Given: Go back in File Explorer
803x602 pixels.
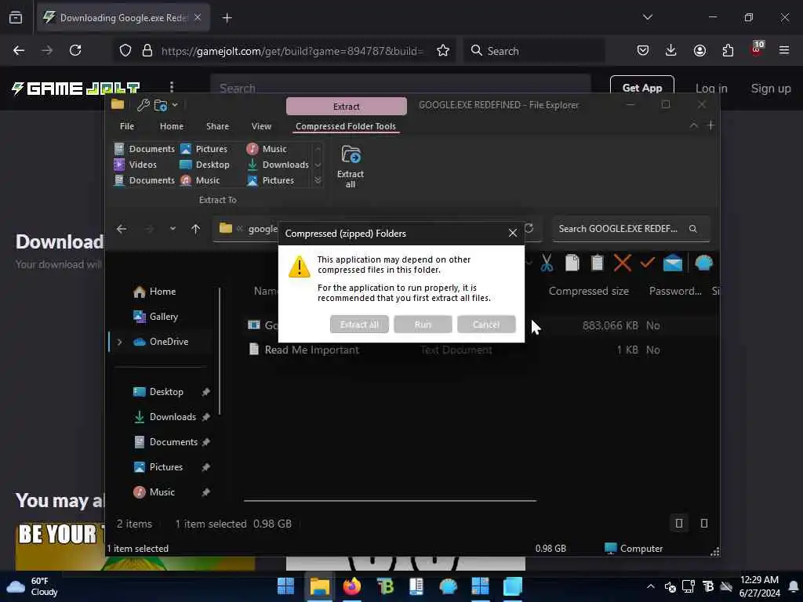Looking at the screenshot, I should (x=122, y=229).
